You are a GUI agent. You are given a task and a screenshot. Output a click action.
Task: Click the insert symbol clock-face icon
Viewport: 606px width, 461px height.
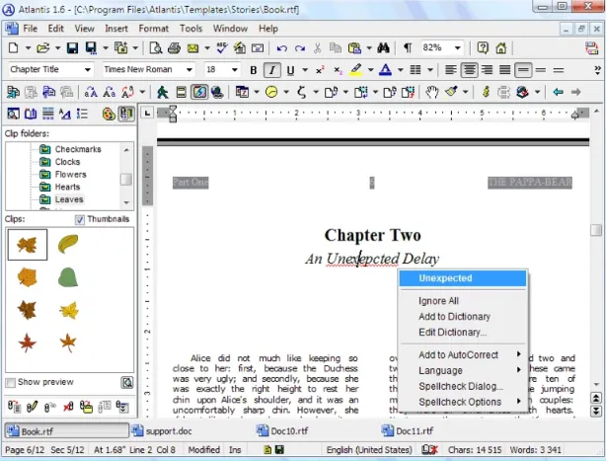click(271, 92)
